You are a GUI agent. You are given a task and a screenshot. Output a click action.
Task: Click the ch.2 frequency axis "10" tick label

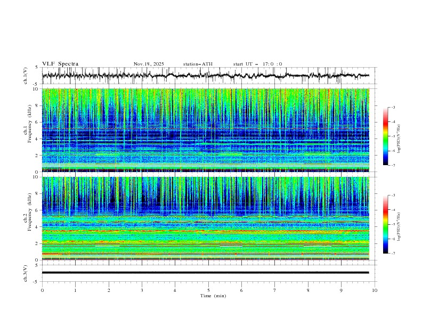37,177
